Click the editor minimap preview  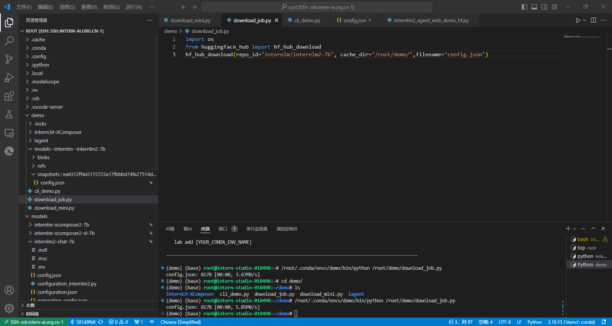pyautogui.click(x=581, y=37)
